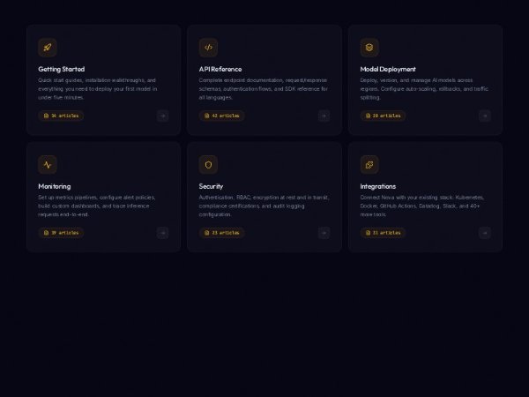Click the layers icon for Model Deployment

369,48
